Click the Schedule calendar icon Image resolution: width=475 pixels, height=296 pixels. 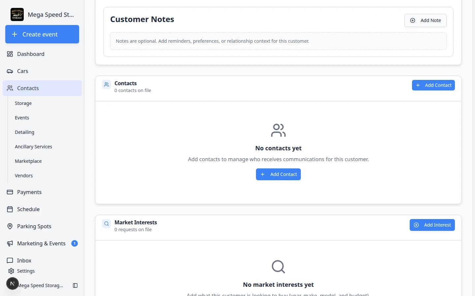[10, 209]
